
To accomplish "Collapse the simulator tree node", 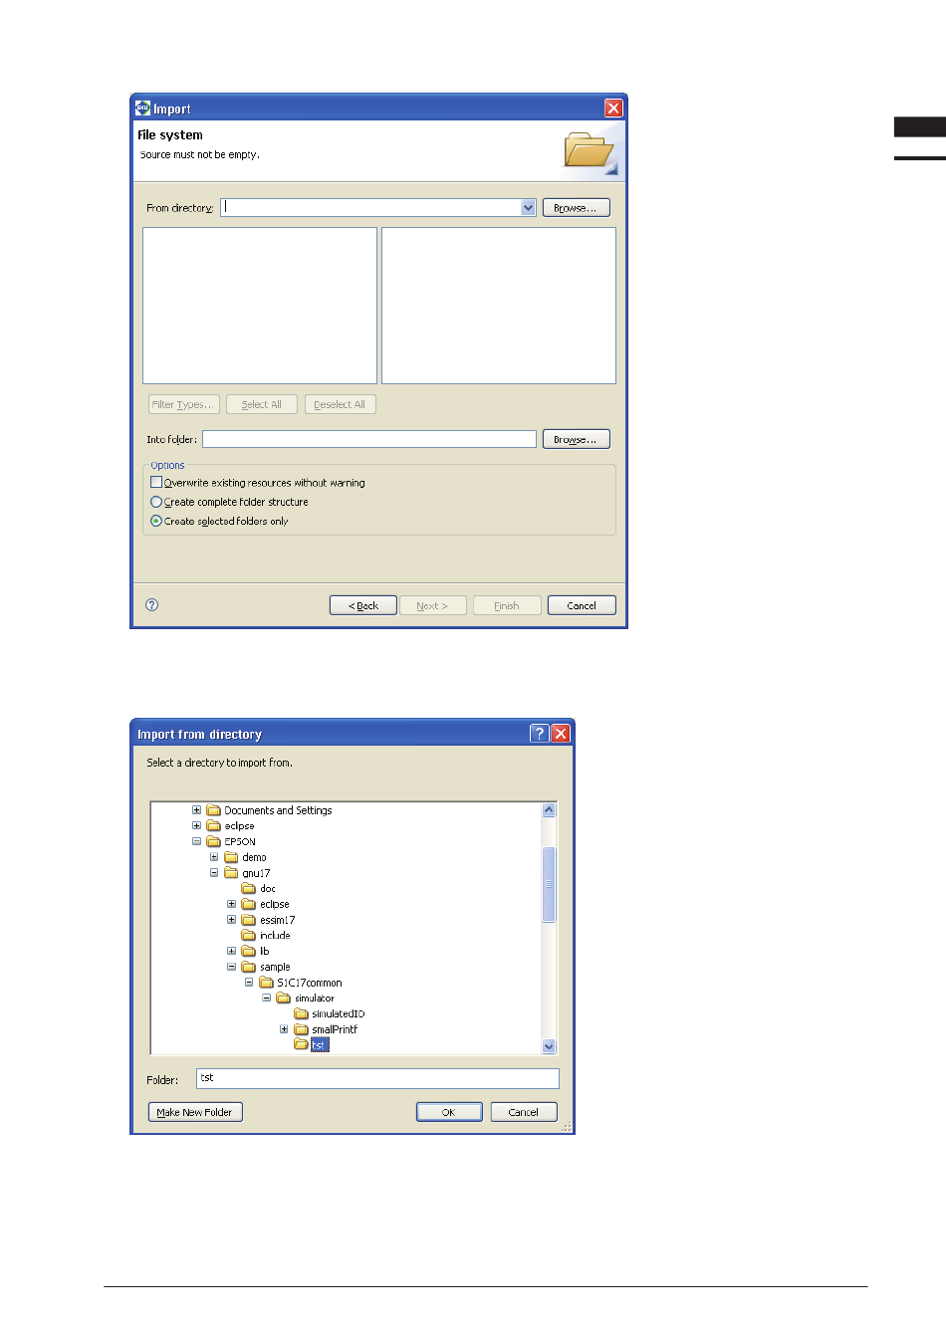I will click(266, 998).
